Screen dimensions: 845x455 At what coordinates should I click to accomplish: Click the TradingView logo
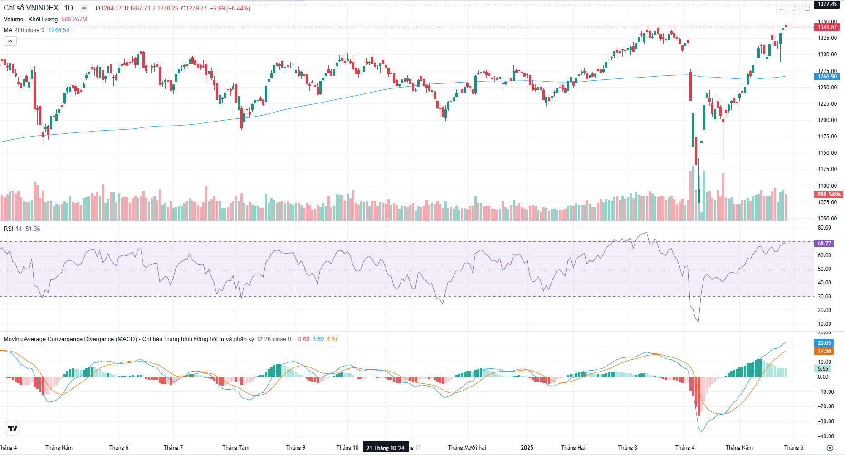click(13, 428)
